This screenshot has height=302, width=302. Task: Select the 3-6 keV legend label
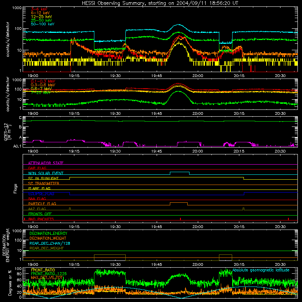[39, 9]
